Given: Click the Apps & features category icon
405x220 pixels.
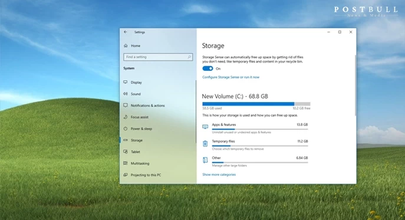Looking at the screenshot, I should pos(205,127).
